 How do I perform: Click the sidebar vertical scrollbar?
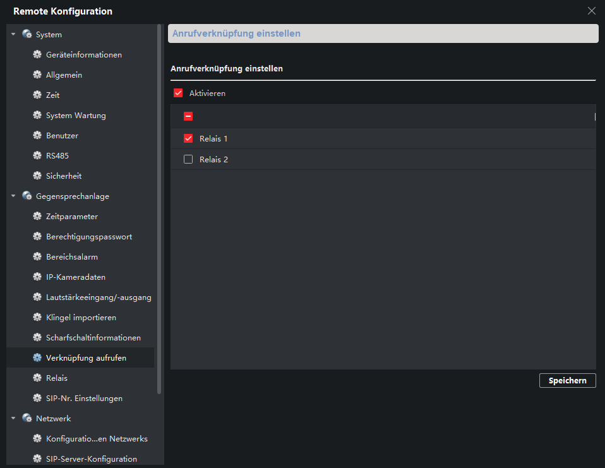click(159, 209)
